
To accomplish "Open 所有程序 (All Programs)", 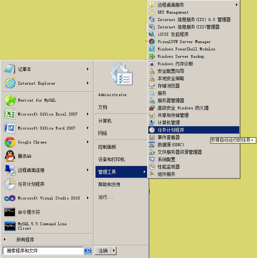I will point(25,240).
